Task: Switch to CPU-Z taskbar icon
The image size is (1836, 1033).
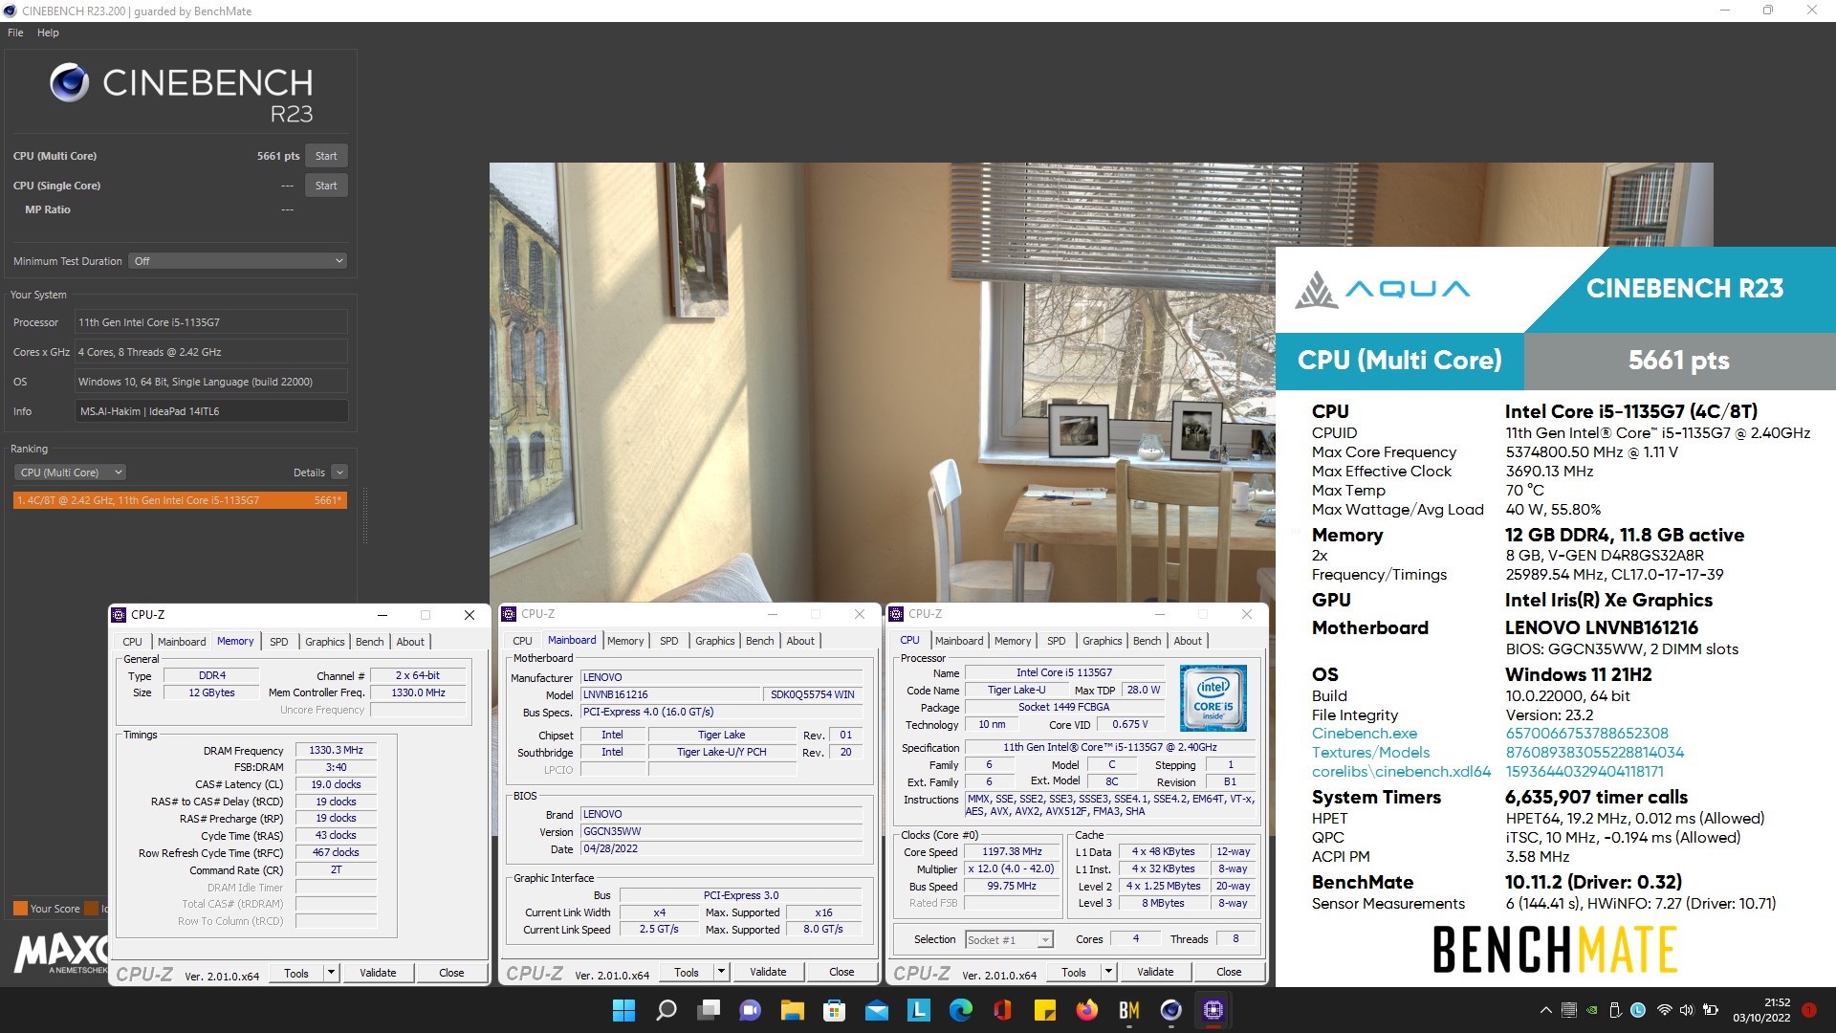Action: tap(1213, 1010)
